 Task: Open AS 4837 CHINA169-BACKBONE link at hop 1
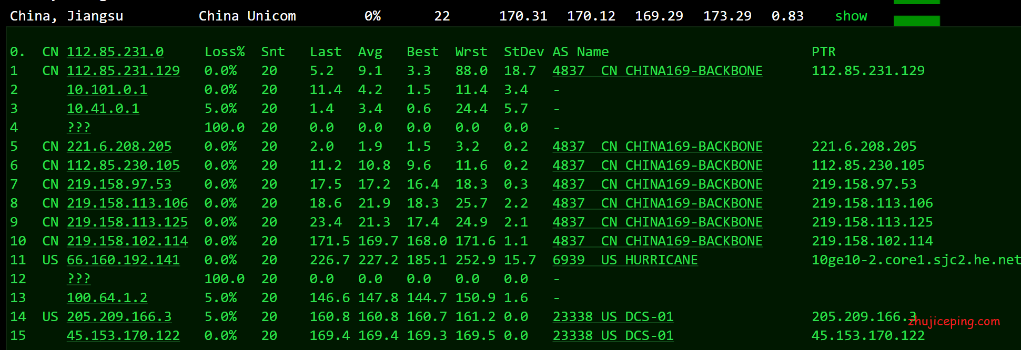click(657, 71)
